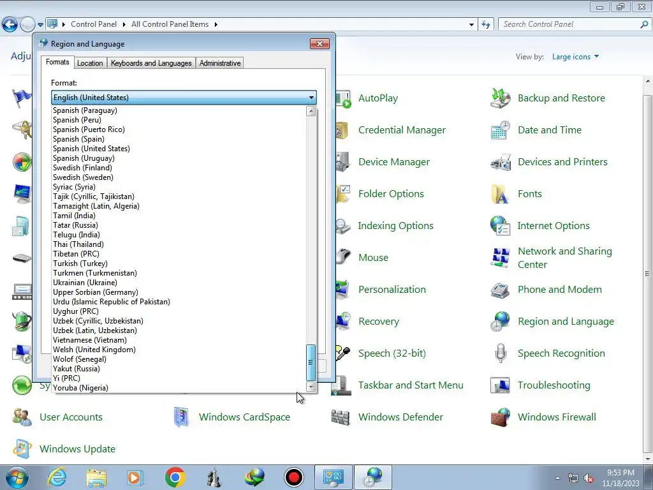The height and width of the screenshot is (490, 653).
Task: Open the AutoPlay control panel icon
Action: [344, 98]
